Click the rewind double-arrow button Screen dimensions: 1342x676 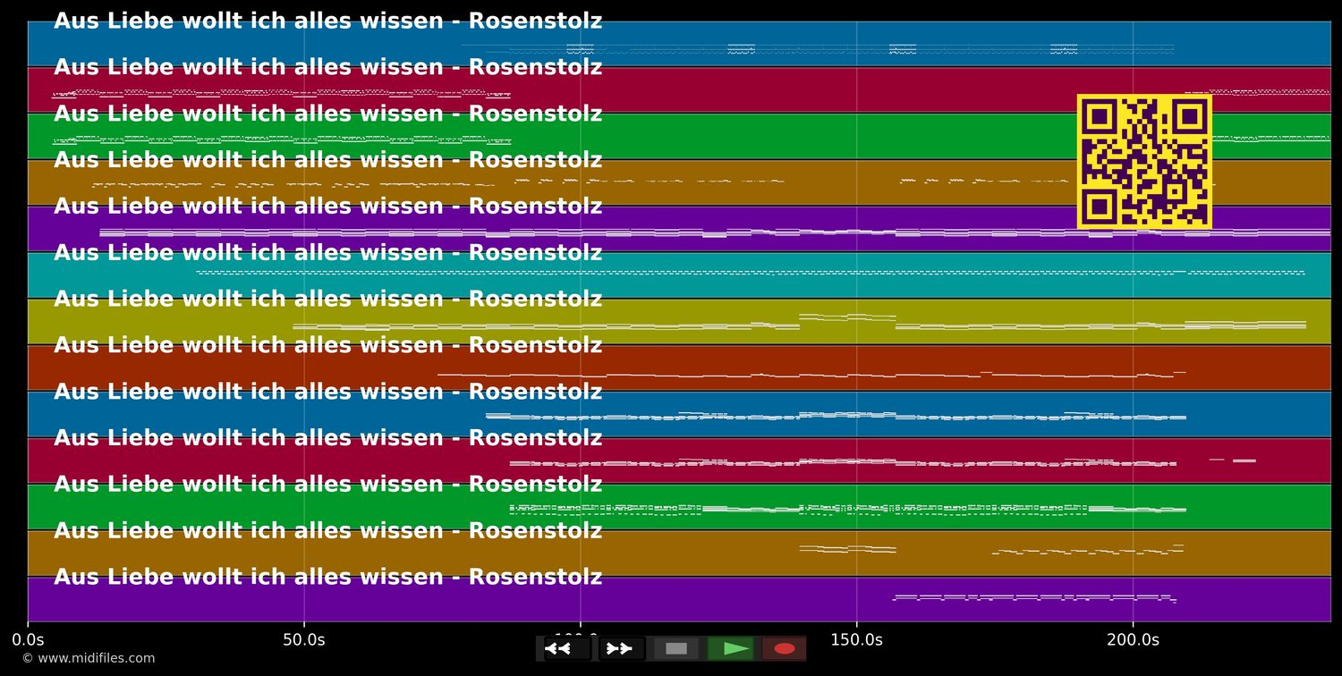point(567,648)
